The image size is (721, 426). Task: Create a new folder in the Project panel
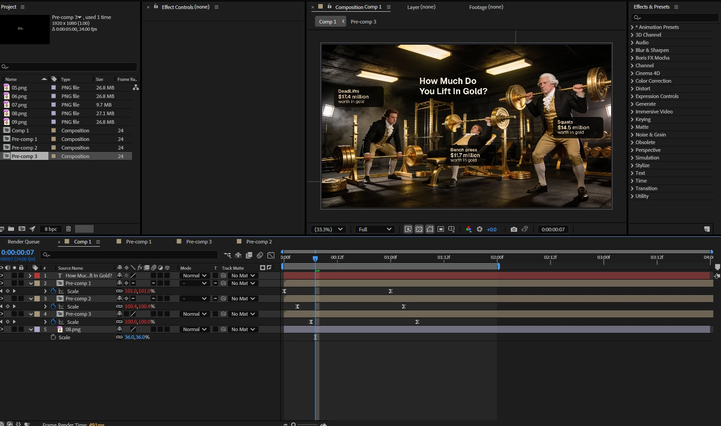click(11, 229)
